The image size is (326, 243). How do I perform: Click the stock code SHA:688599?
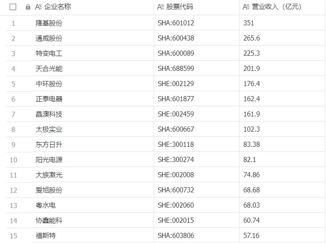tap(176, 69)
